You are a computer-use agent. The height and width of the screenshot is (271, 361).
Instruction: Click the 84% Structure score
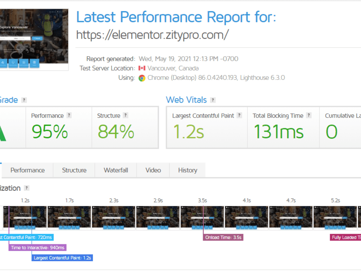coord(116,132)
